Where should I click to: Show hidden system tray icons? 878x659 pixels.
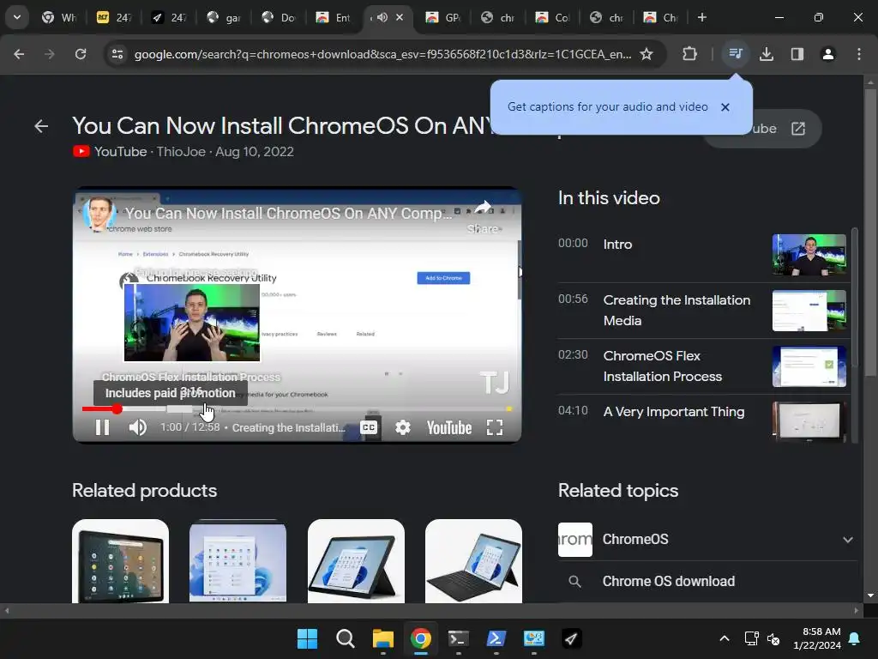tap(724, 638)
